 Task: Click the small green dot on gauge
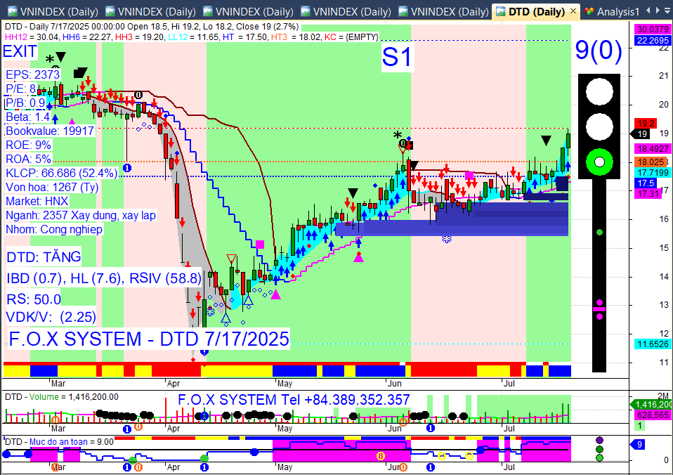pyautogui.click(x=600, y=233)
